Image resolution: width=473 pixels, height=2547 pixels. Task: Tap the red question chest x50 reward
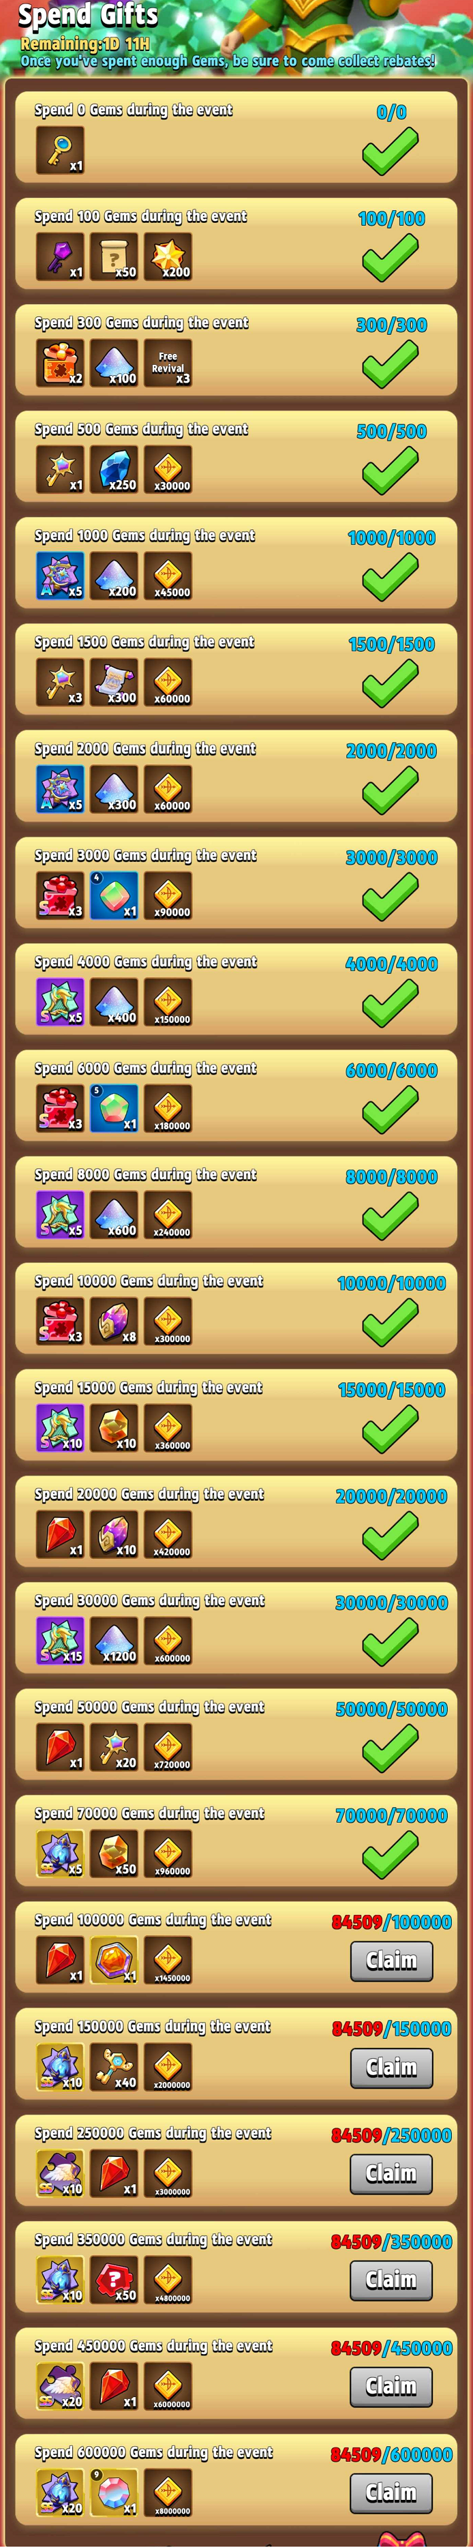pos(114,2280)
